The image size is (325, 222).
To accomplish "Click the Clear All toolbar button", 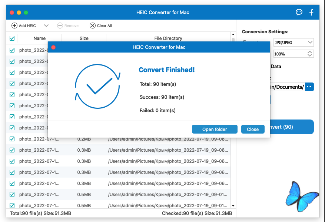I will click(101, 26).
